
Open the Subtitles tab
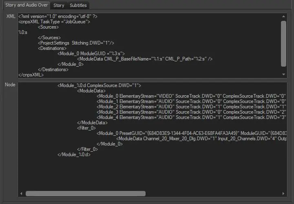78,5
